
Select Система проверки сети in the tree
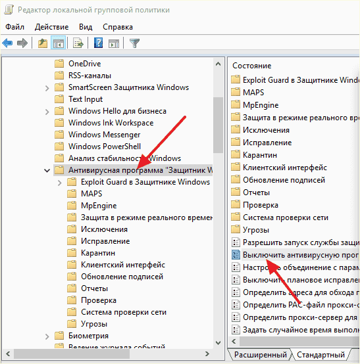pos(124,312)
